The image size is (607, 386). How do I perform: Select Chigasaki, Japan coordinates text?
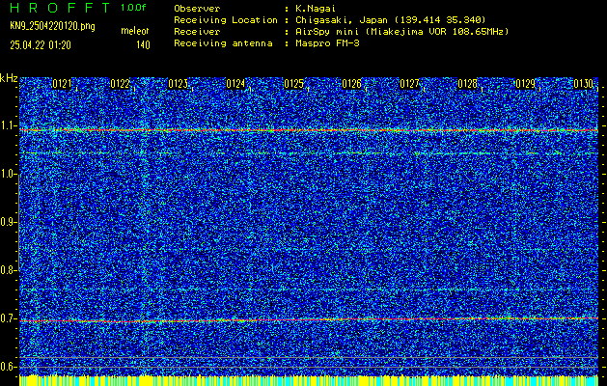coord(391,19)
